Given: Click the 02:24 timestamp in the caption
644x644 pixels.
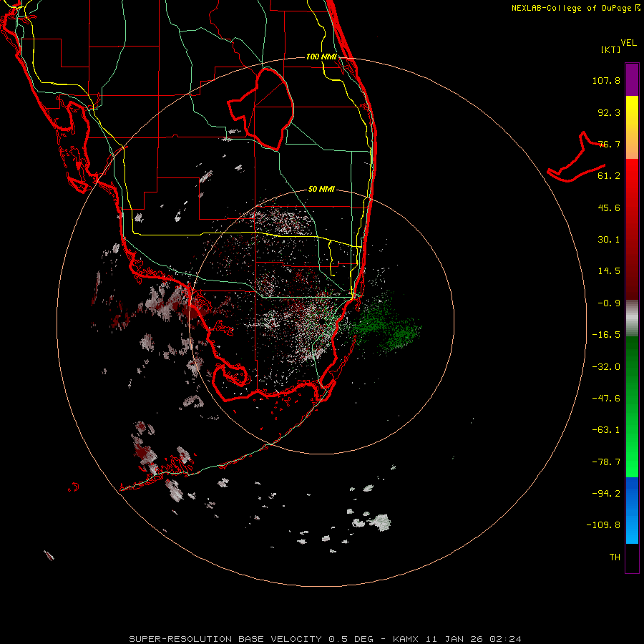Looking at the screenshot, I should click(x=506, y=639).
